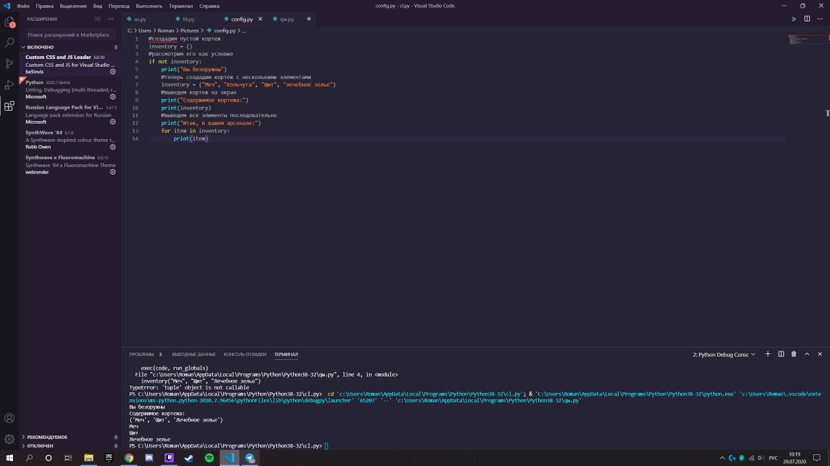Open the Run and Debug view
This screenshot has width=830, height=466.
tap(10, 85)
